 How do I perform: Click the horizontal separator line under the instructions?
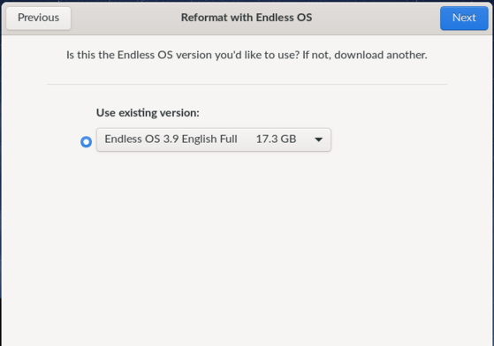point(247,84)
